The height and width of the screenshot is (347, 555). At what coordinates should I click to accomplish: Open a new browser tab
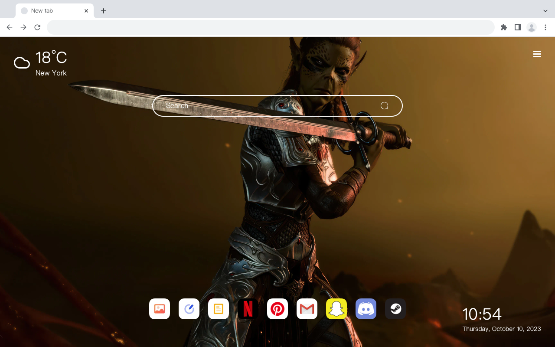click(104, 11)
